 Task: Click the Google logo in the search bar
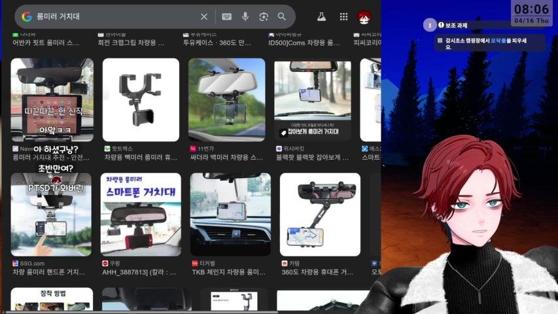27,16
